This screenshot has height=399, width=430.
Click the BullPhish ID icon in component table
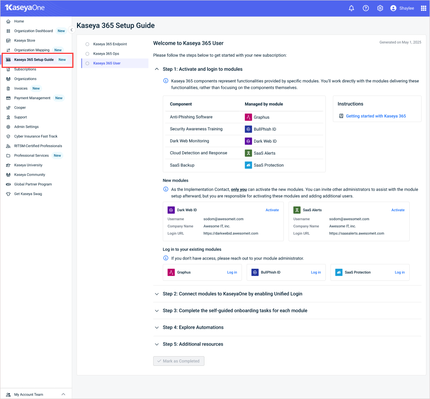(x=248, y=129)
